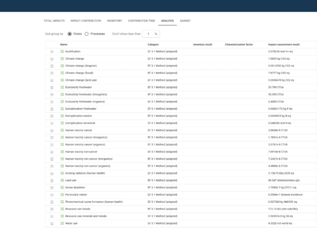Expand Ozone depletion row
317x237 pixels.
coord(52,188)
